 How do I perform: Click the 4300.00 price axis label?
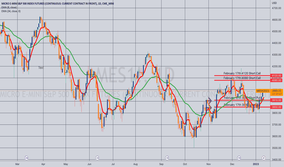pos(276,55)
